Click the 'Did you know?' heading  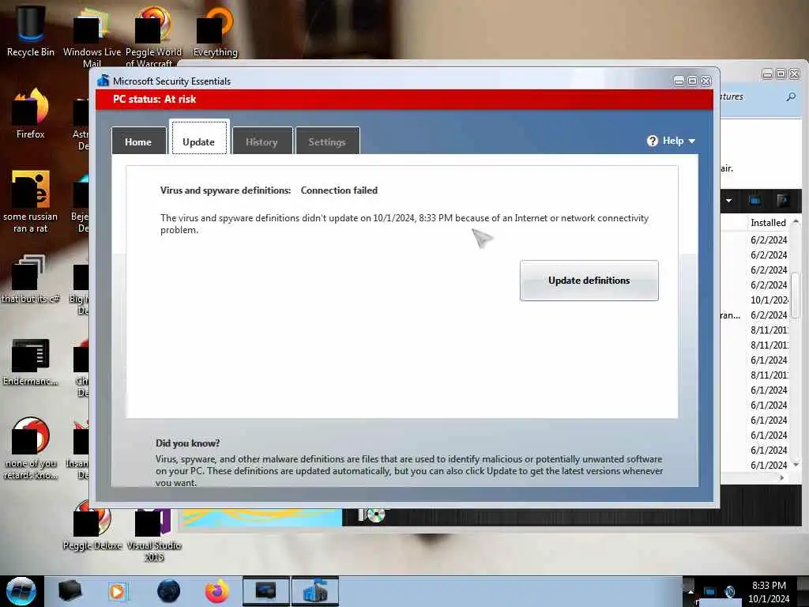(188, 443)
